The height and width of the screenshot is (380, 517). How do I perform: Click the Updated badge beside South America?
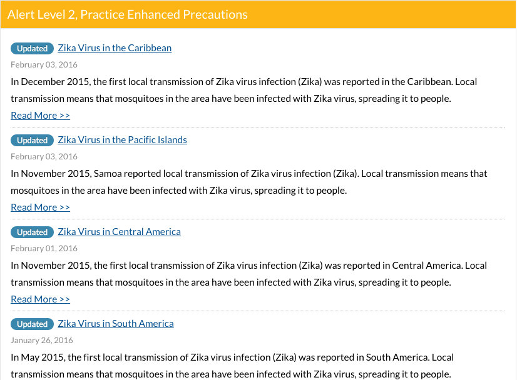pyautogui.click(x=33, y=324)
